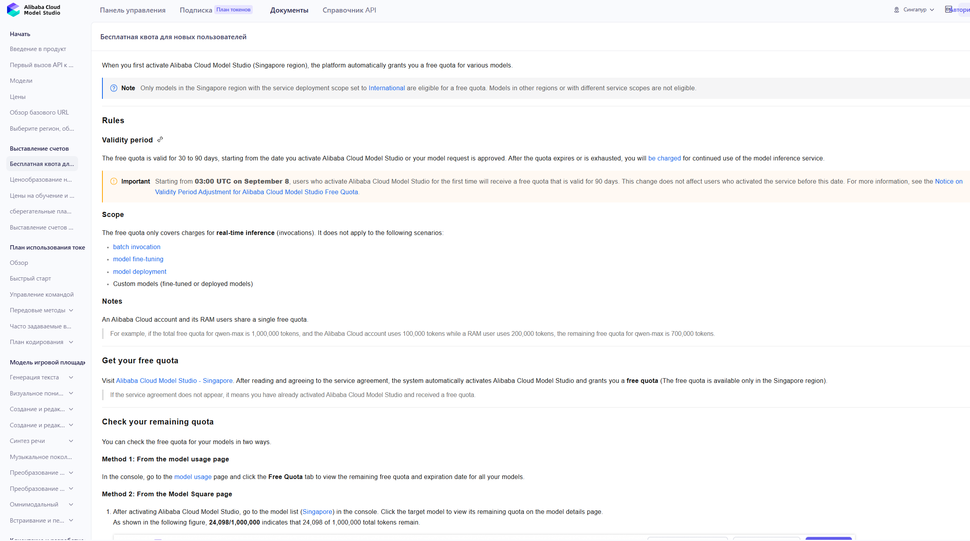The image size is (970, 541).
Task: Open Цены на обучение и ... sidebar page
Action: (x=42, y=196)
